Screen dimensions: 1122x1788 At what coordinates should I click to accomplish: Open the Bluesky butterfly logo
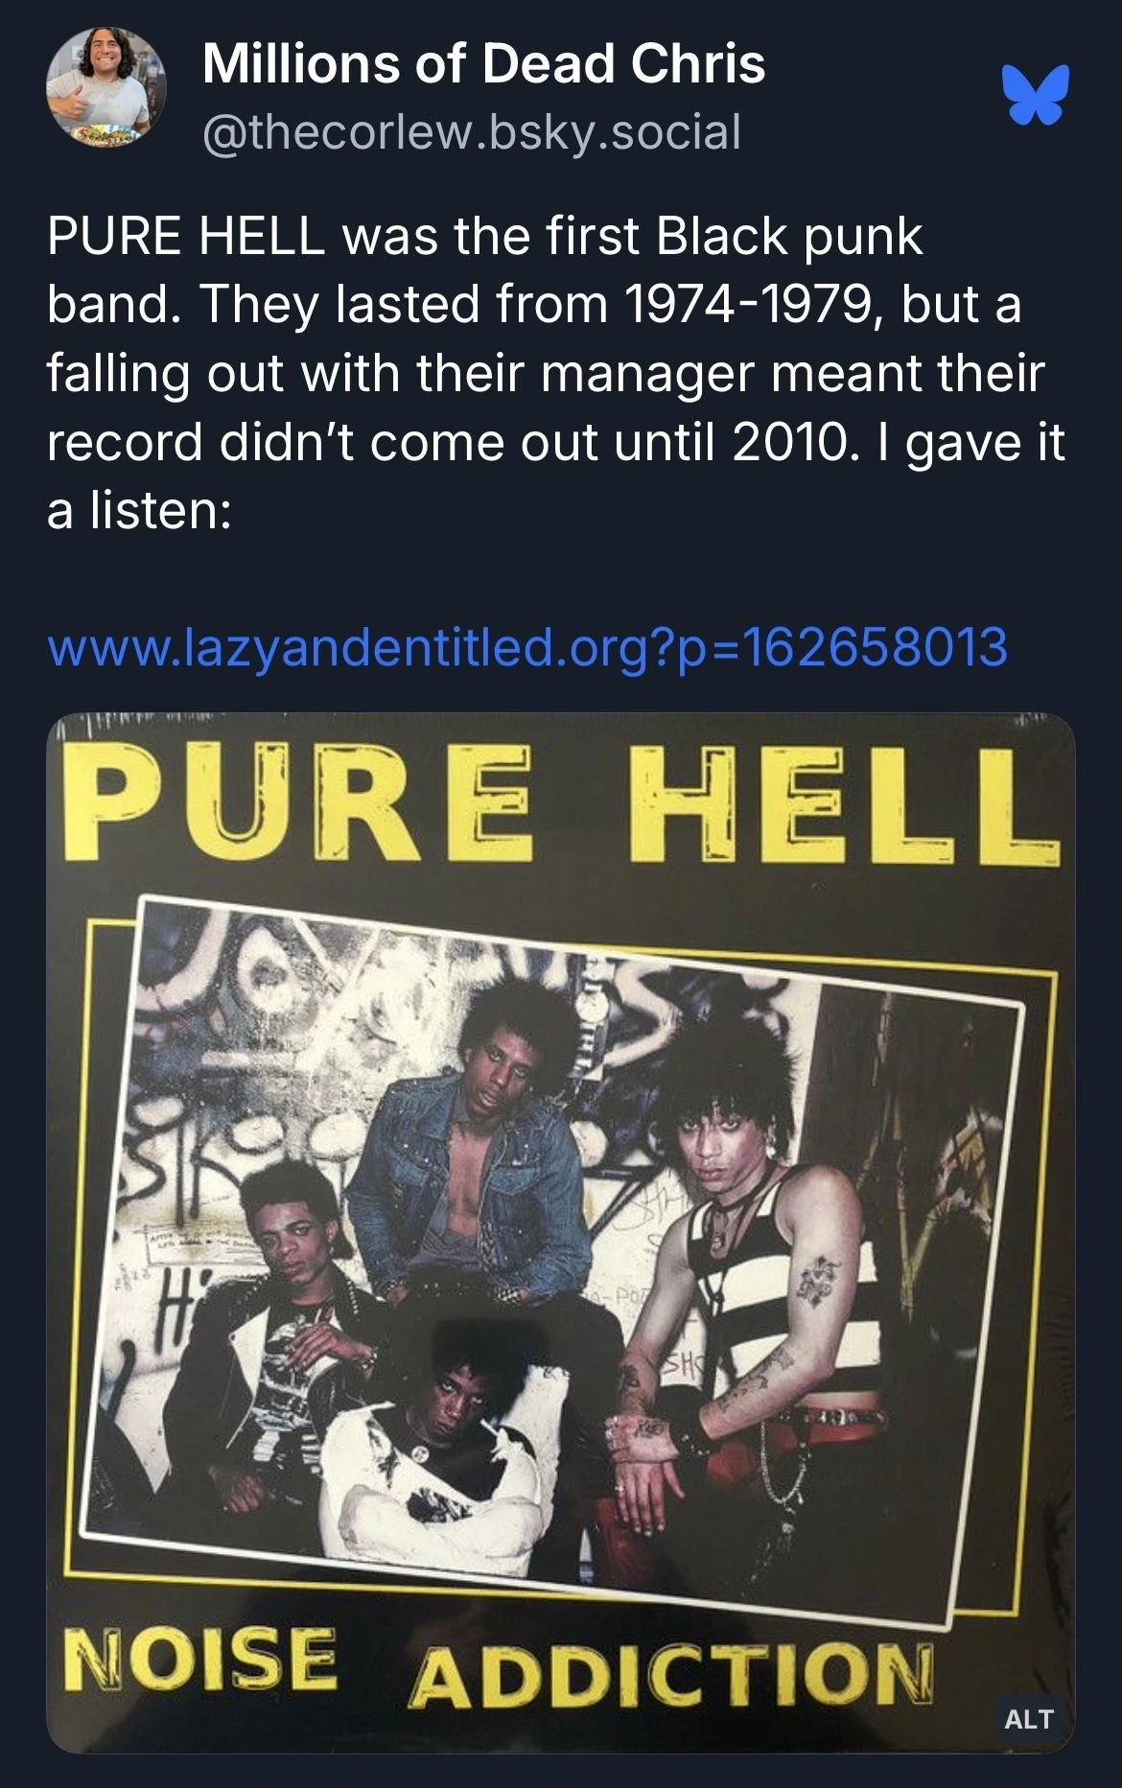[x=1036, y=95]
